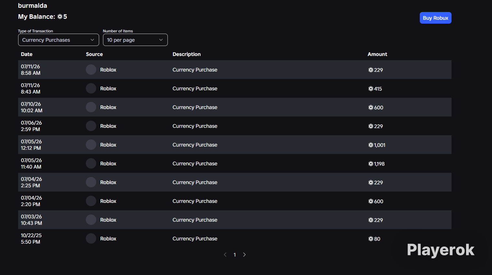Open Roblox source link in 2:20 PM row

108,201
